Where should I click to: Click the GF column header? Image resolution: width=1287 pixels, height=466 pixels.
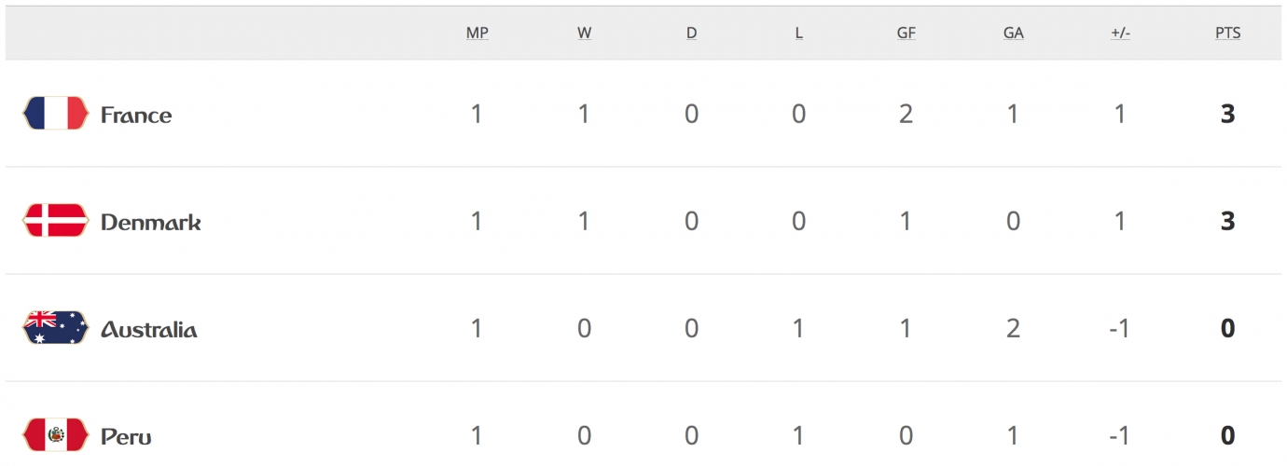(x=906, y=33)
